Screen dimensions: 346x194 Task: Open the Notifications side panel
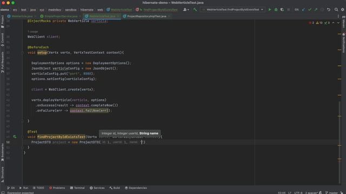point(344,43)
